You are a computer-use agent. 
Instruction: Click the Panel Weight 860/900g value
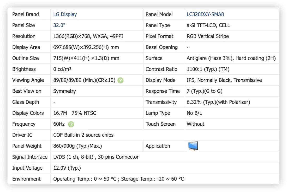pyautogui.click(x=77, y=146)
